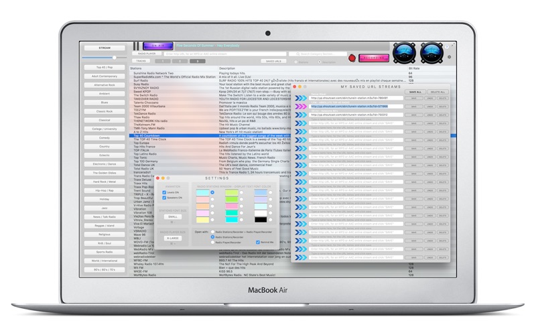Select Radio Stations/Recorder + Radio Player/Recorder option
Screen dimensions: 536x335
[x=212, y=232]
